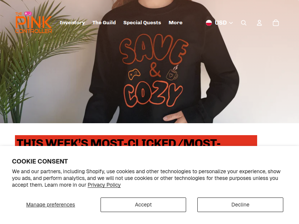Open the Privacy Policy link
This screenshot has width=299, height=224.
tap(104, 185)
